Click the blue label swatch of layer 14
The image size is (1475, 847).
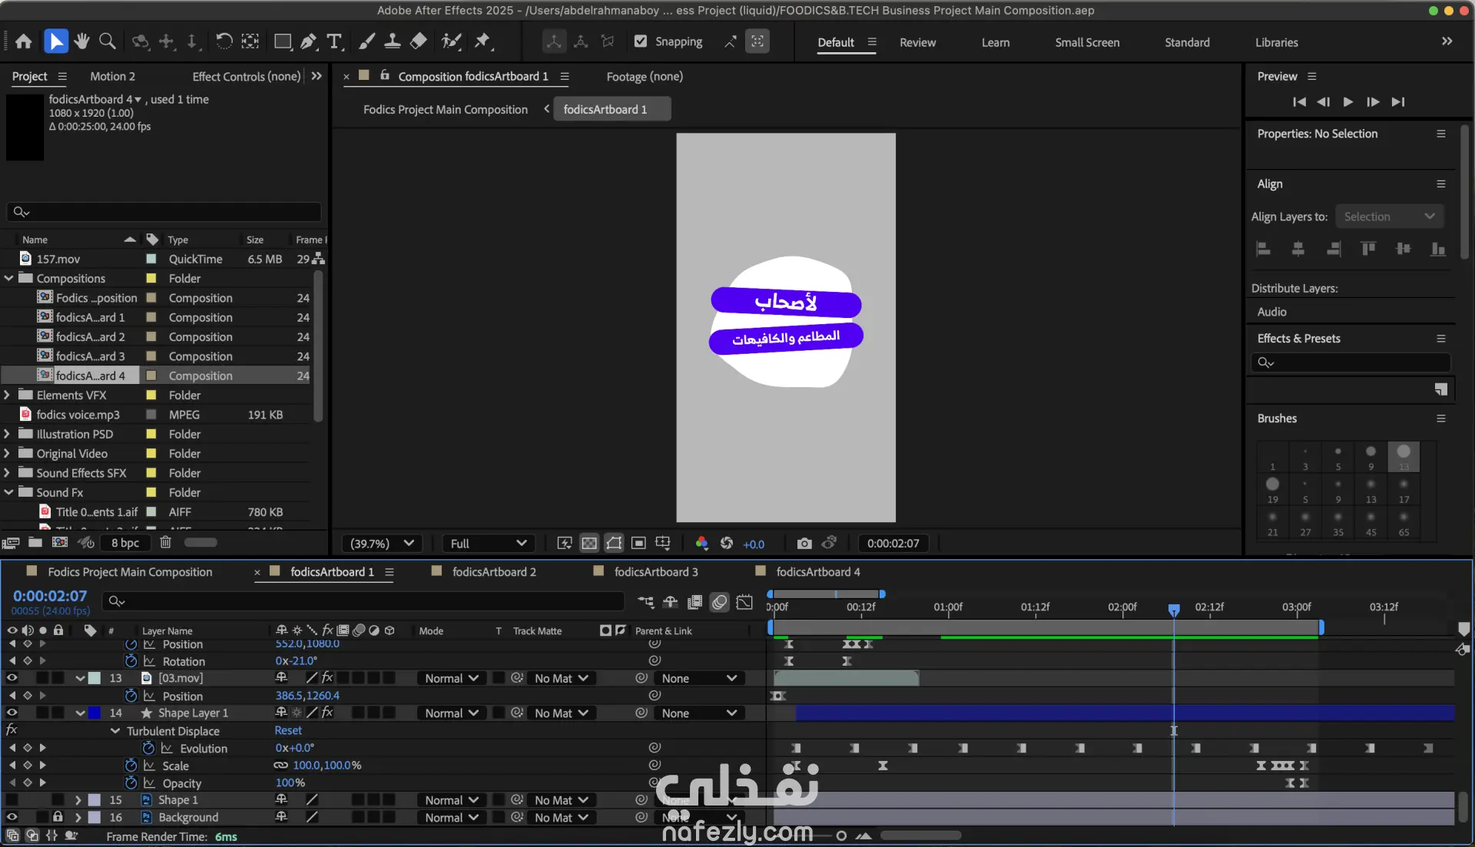click(x=94, y=713)
